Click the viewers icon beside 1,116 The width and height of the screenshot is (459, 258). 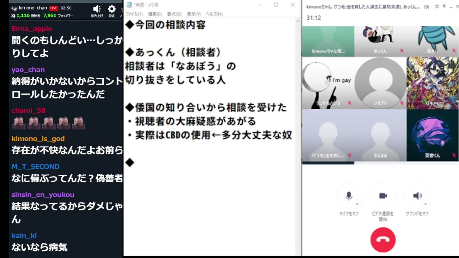(x=14, y=15)
